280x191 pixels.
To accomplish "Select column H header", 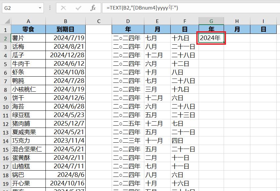I will click(x=237, y=21).
